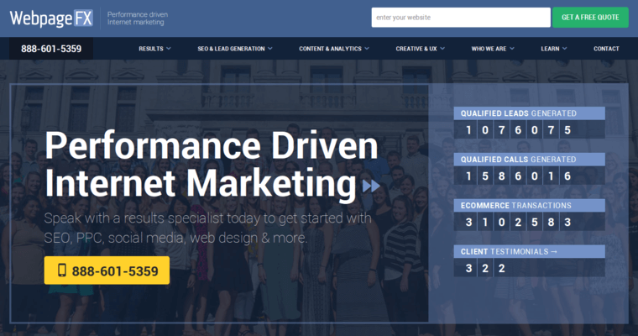Click the Qualified Calls Generated heading
638x336 pixels.
coord(516,158)
